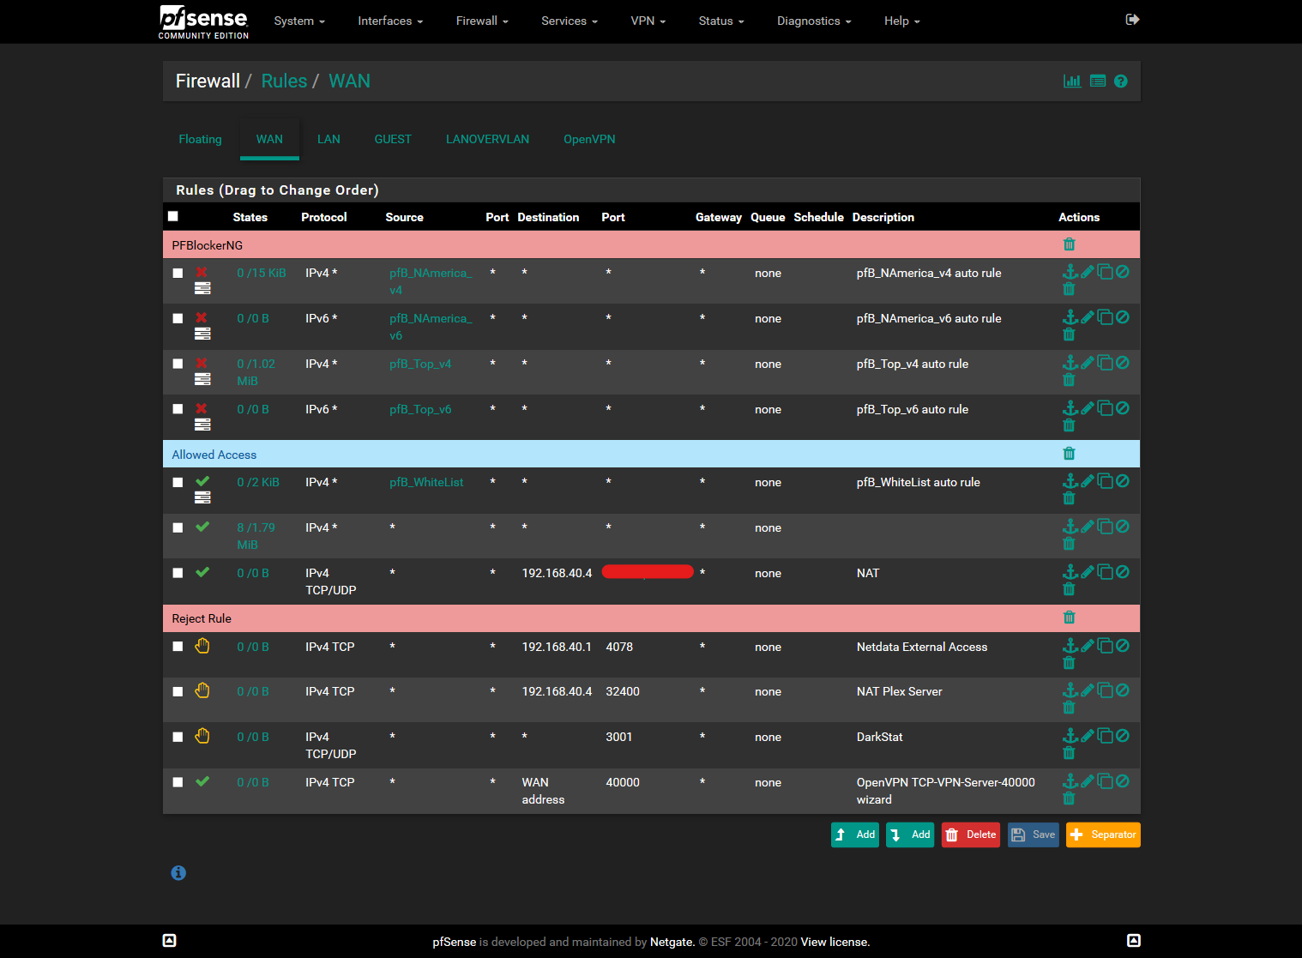The height and width of the screenshot is (958, 1302).
Task: Click the anchor icon of the pfB_Top_v6 rule
Action: coord(1070,408)
